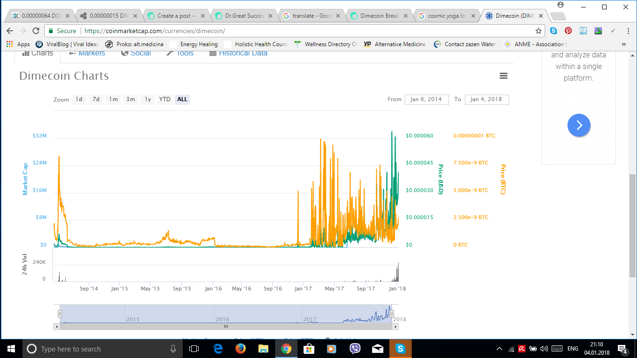Open a new browser tab
637x358 pixels.
558,16
